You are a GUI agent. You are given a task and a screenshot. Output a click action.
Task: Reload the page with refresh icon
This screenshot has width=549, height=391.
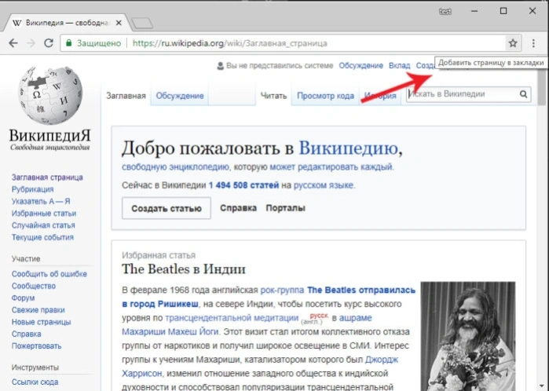click(x=49, y=43)
